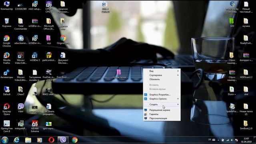256x144 pixels.
Task: Select the inSSIDer 3 desktop shortcut
Action: tap(35, 57)
